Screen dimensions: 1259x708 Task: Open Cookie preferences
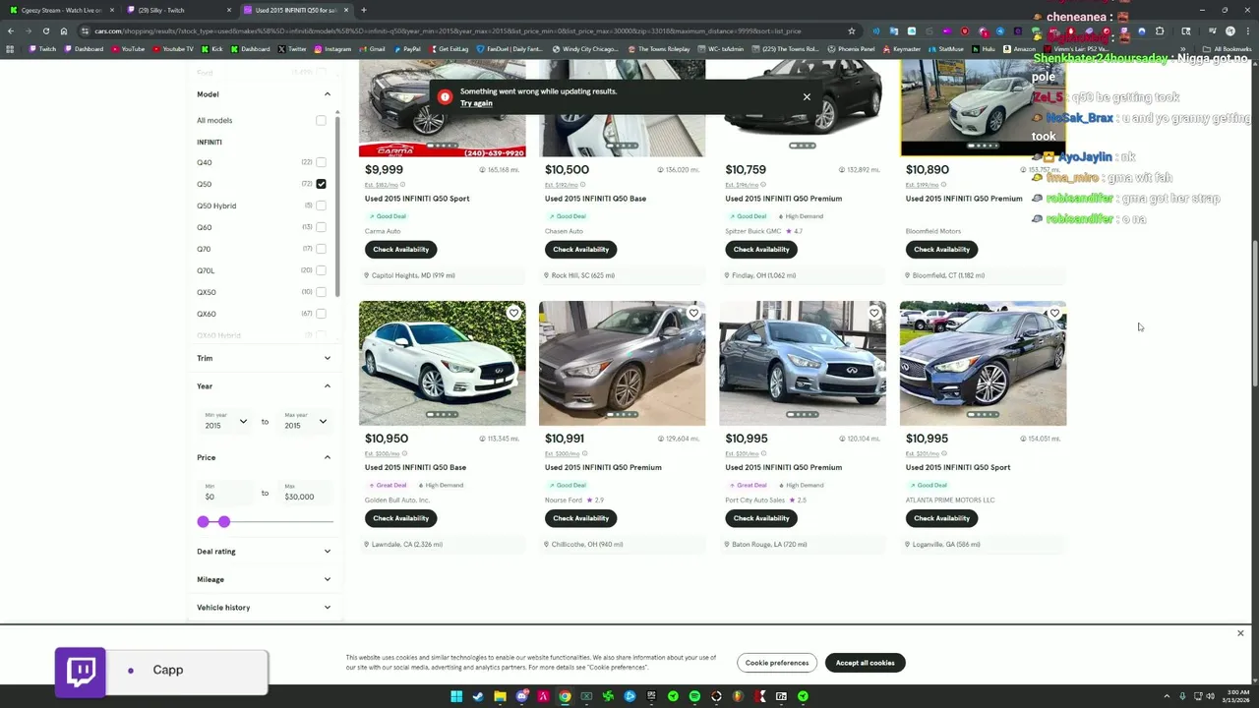[776, 663]
